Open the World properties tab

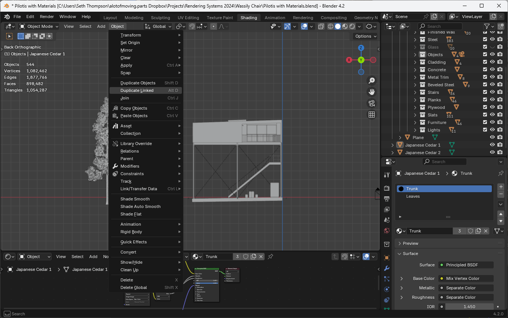386,231
